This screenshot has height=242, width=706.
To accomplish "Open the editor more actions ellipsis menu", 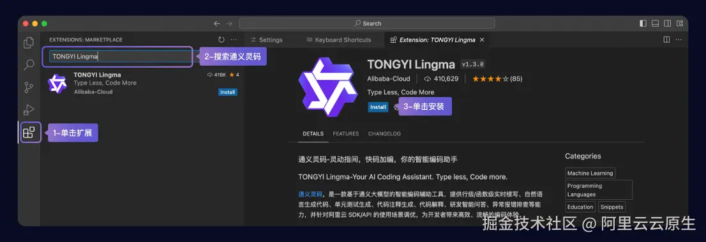I will (679, 40).
